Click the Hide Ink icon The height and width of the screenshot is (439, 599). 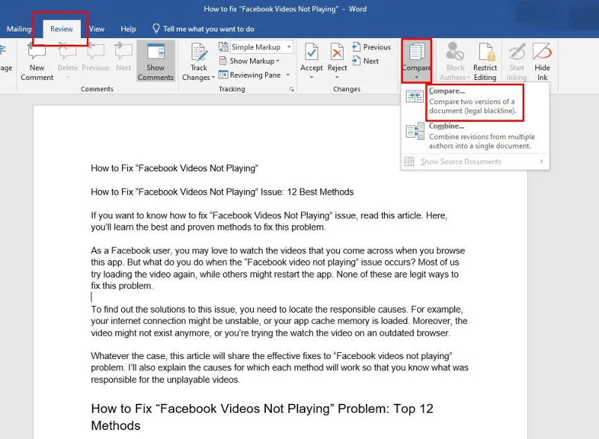tap(542, 52)
